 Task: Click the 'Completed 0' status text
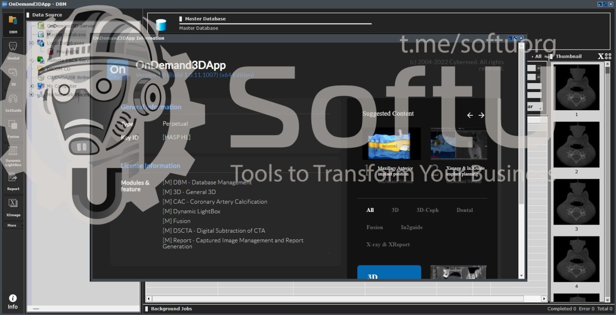pyautogui.click(x=562, y=309)
